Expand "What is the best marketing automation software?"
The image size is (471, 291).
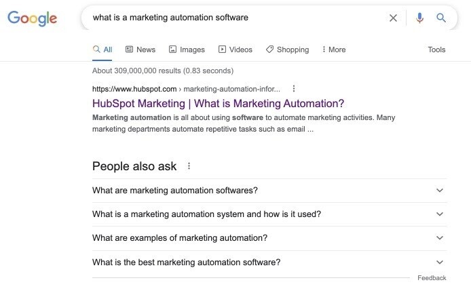[x=269, y=262]
